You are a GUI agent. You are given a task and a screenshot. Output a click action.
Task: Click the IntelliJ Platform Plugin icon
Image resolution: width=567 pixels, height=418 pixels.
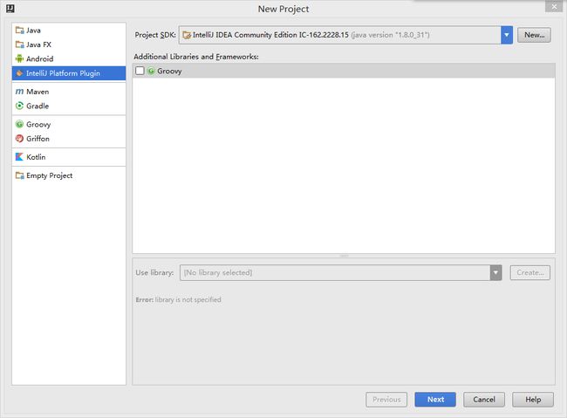19,73
